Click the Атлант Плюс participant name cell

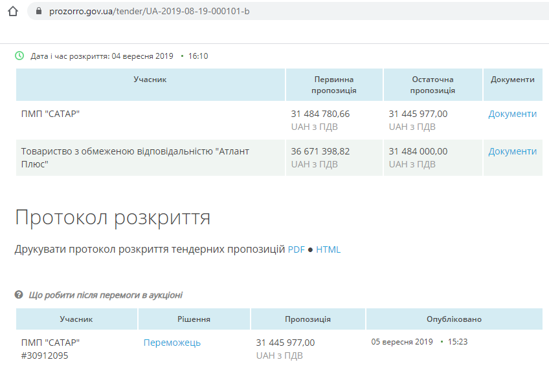point(135,157)
